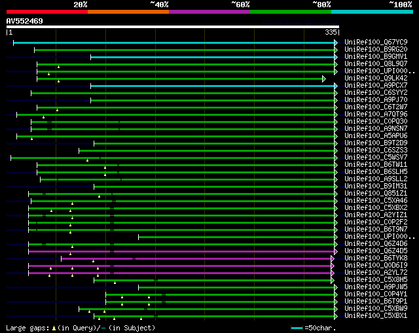Click the AV552469 query name
The image size is (419, 333).
click(25, 21)
